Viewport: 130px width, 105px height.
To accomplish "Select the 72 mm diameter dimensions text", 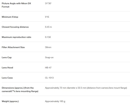I will coord(68,88).
